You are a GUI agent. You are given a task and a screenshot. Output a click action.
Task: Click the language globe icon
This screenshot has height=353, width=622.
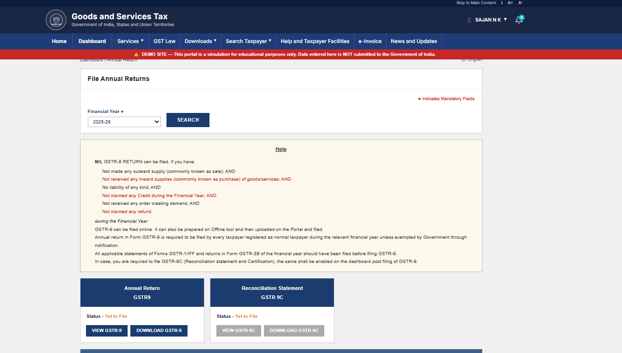click(463, 59)
